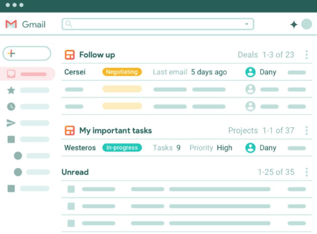Open the sent mail arrow icon
The width and height of the screenshot is (317, 234).
tap(11, 123)
